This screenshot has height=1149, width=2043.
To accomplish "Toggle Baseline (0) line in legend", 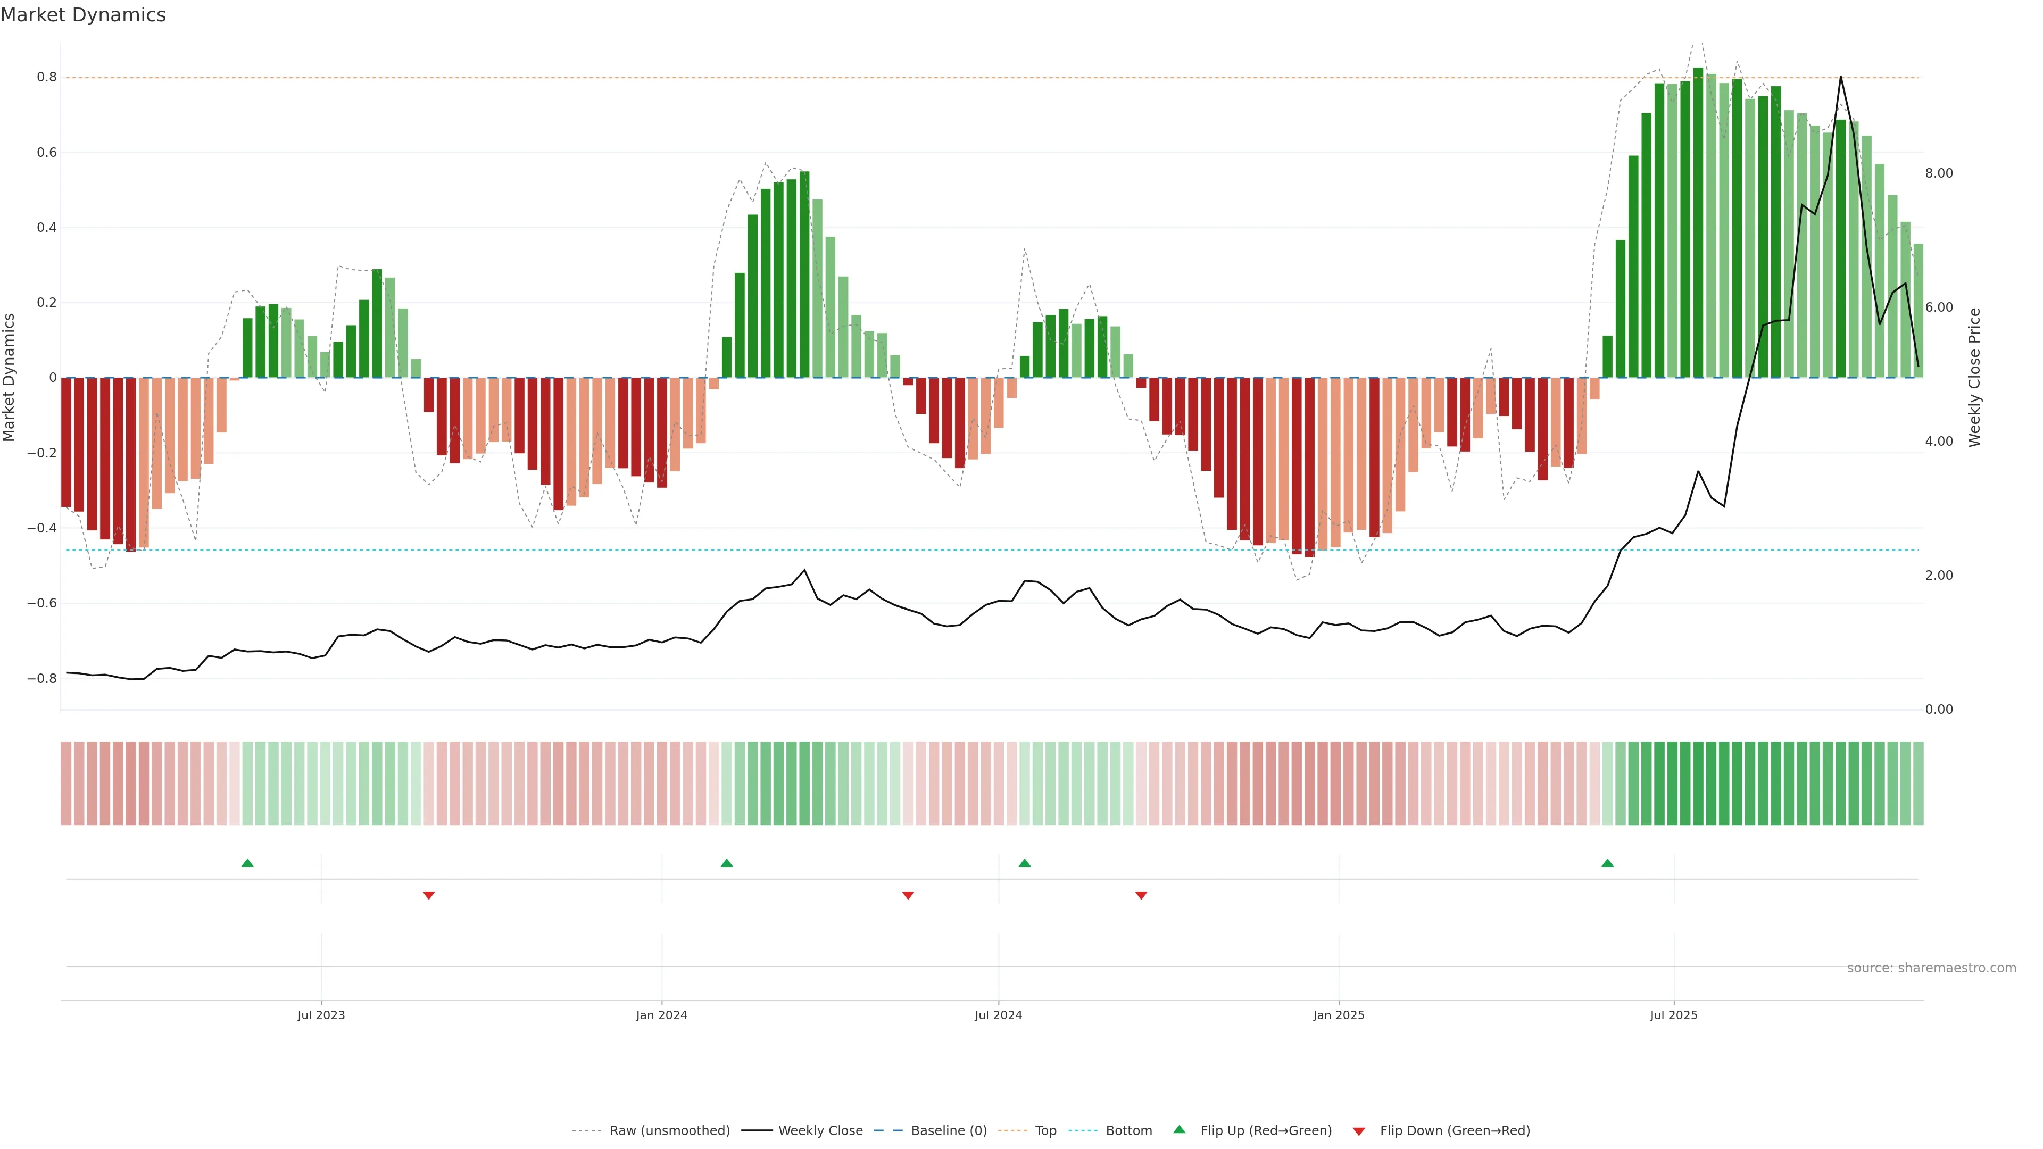I will click(949, 1131).
